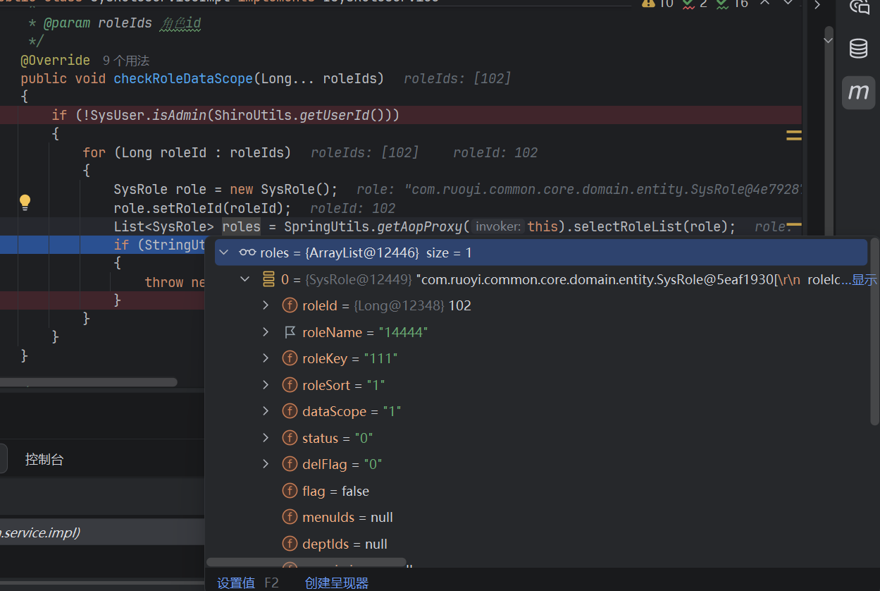The width and height of the screenshot is (880, 591).
Task: Click the field icon beside menuIds
Action: (290, 517)
